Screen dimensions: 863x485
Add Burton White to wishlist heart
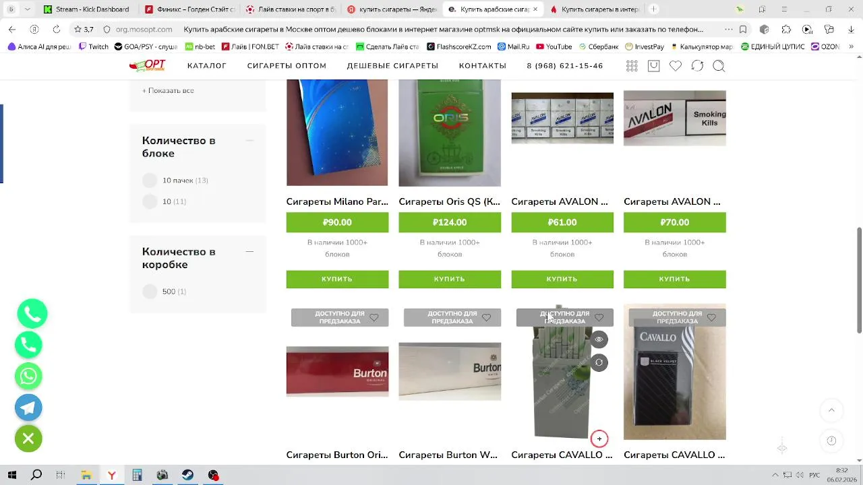(487, 317)
